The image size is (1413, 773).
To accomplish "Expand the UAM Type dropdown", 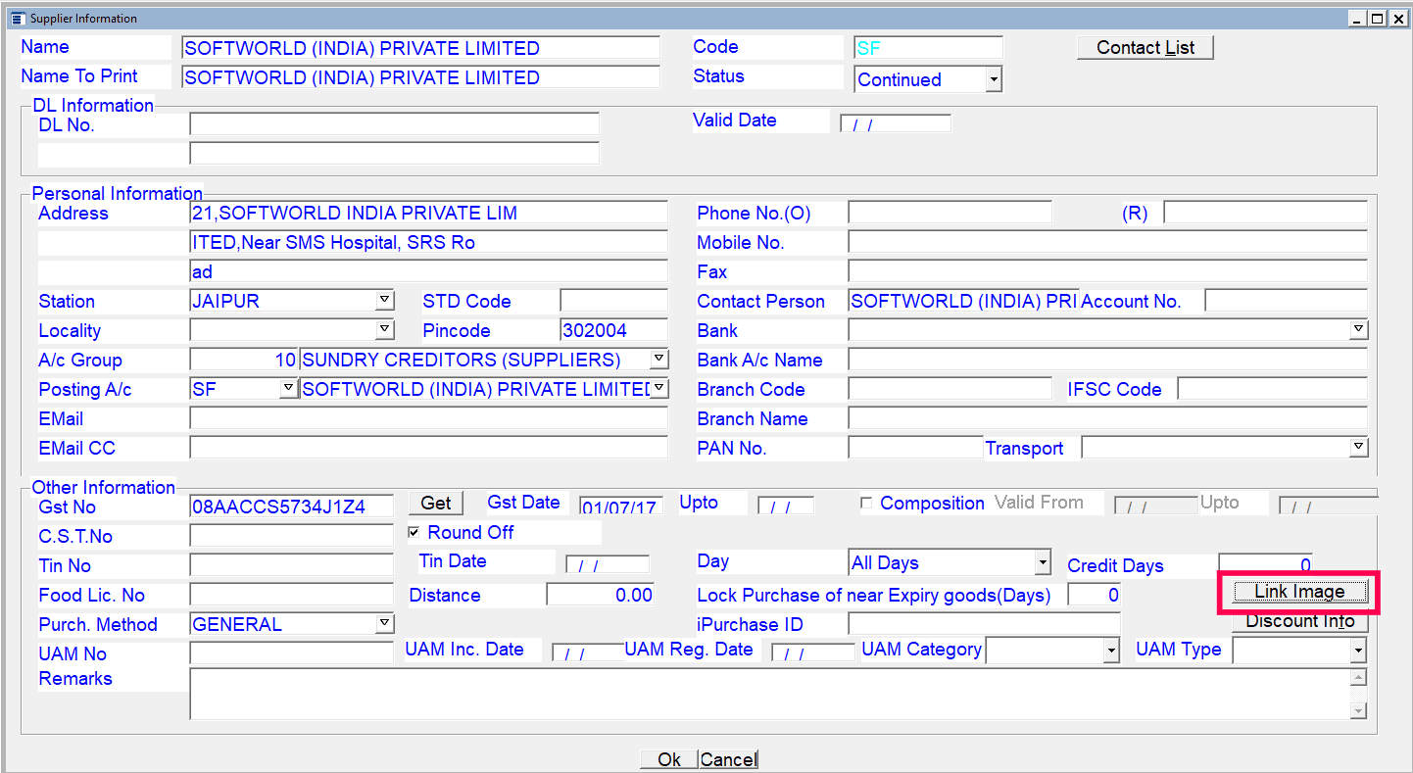I will pyautogui.click(x=1357, y=650).
